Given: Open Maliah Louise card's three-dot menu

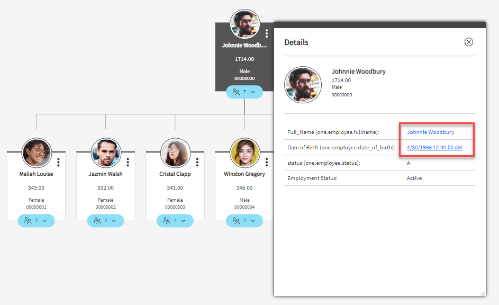Looking at the screenshot, I should [x=58, y=162].
